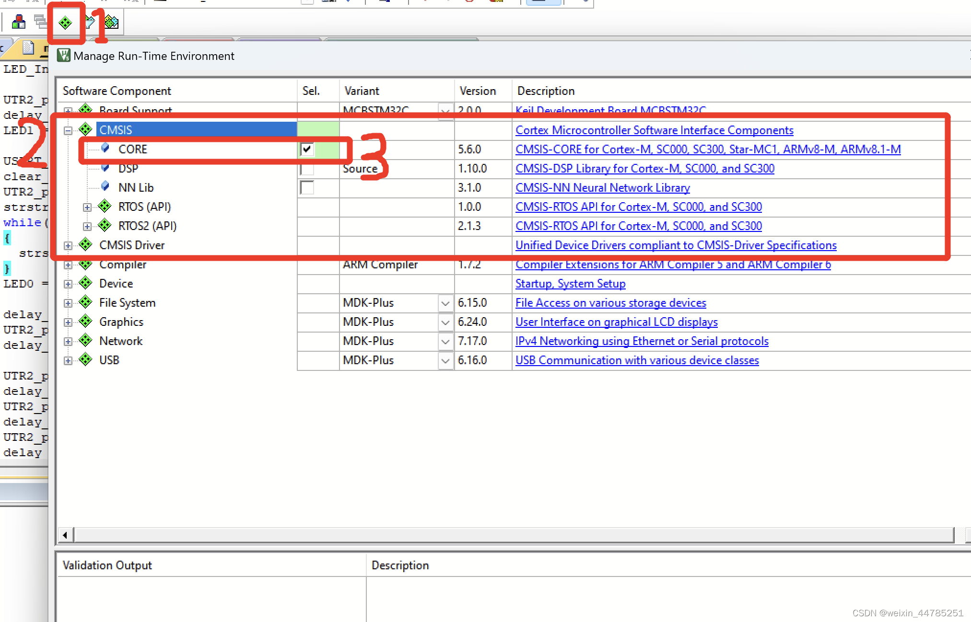Image resolution: width=971 pixels, height=622 pixels.
Task: Click the diamond icon of RTOS2 (API)
Action: pos(105,226)
